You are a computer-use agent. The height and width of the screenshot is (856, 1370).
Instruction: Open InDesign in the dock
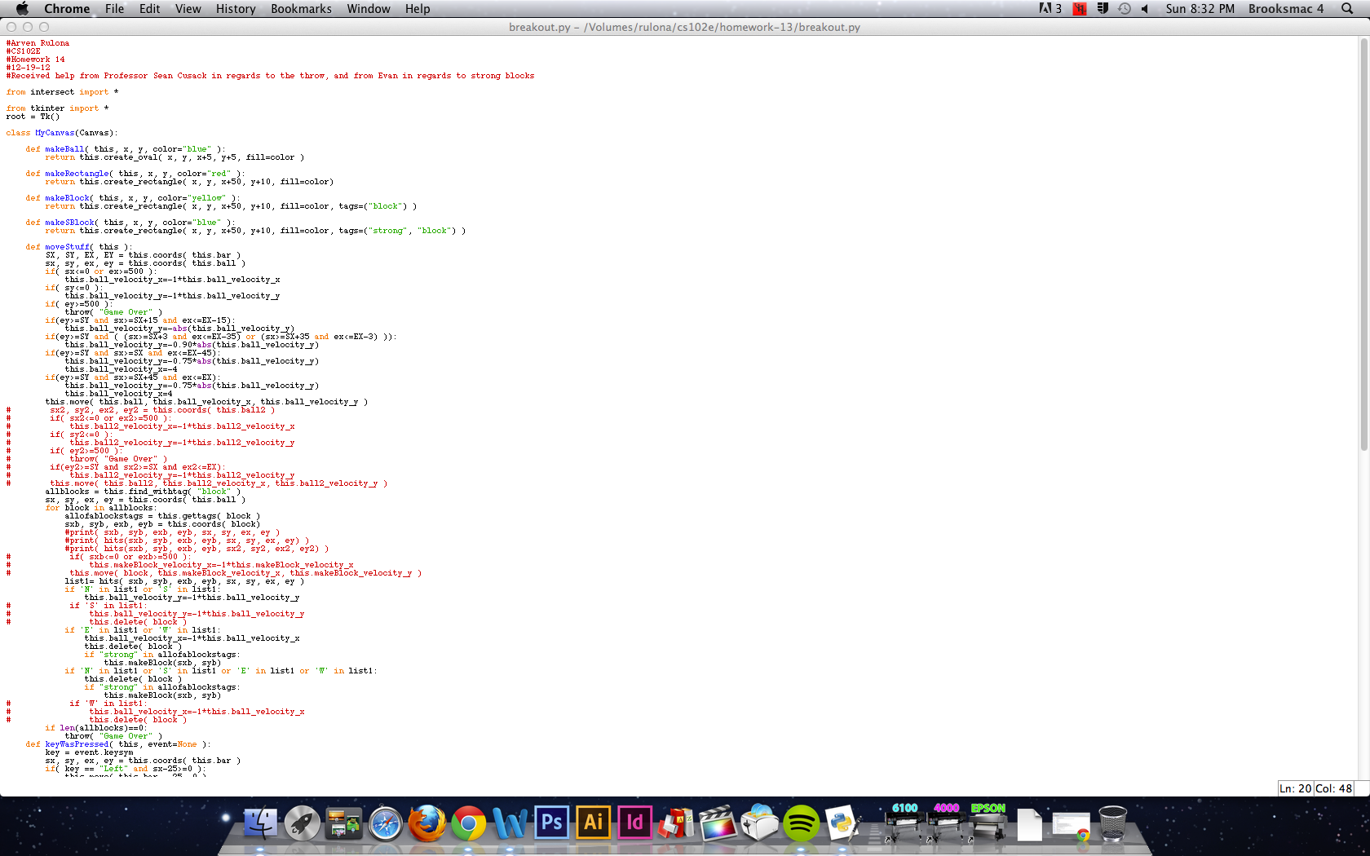pos(634,823)
